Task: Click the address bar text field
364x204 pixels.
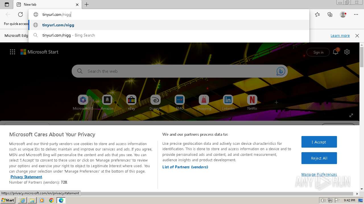Action: click(169, 14)
